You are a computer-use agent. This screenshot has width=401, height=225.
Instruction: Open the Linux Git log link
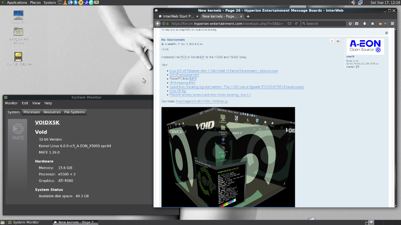click(x=177, y=91)
